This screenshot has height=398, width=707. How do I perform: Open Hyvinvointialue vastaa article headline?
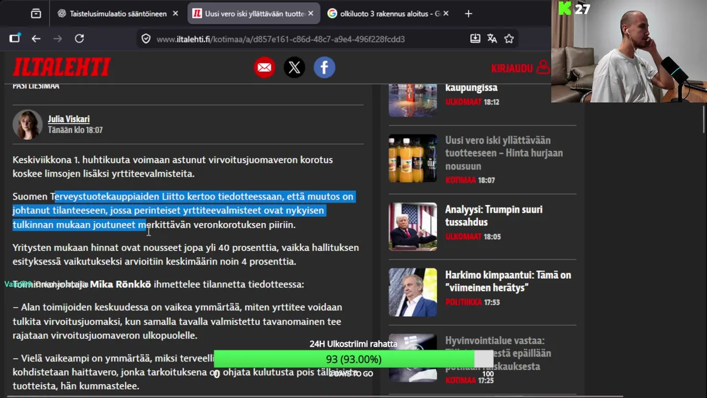pos(498,353)
